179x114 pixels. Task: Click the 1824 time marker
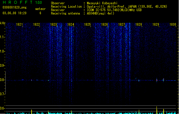[71, 25]
